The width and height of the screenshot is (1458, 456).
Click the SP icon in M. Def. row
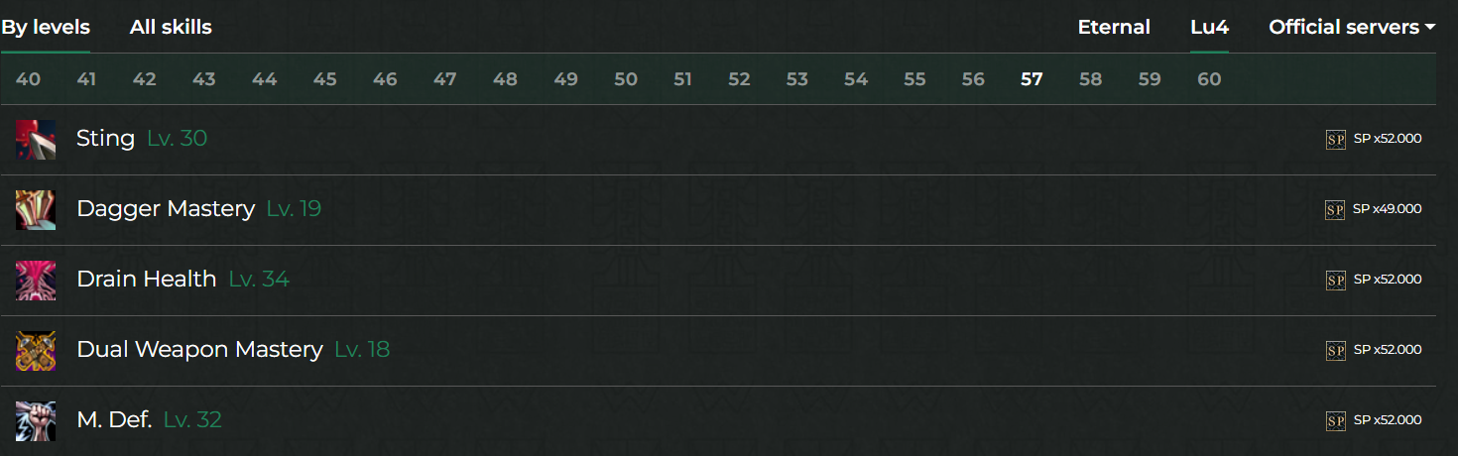pyautogui.click(x=1335, y=421)
